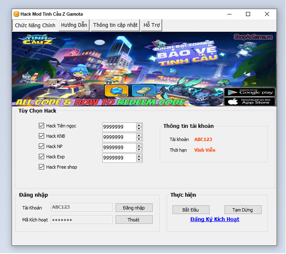The height and width of the screenshot is (254, 286).
Task: Maximize the Hack Mod window
Action: point(248,14)
